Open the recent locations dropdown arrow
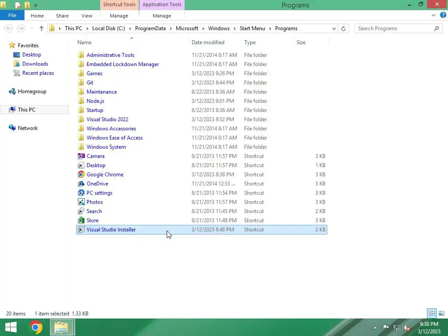The width and height of the screenshot is (448, 336). [31, 28]
